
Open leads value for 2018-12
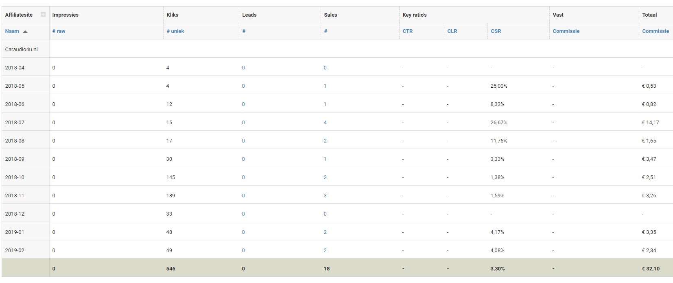243,214
